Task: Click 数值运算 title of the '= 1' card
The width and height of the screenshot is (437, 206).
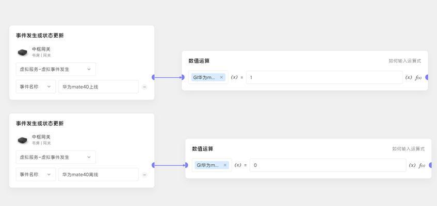Action: pyautogui.click(x=199, y=61)
